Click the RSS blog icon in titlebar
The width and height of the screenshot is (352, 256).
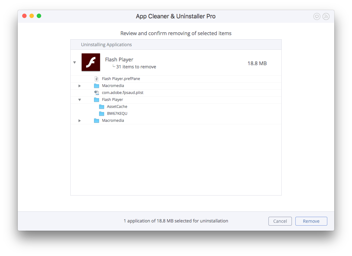326,16
